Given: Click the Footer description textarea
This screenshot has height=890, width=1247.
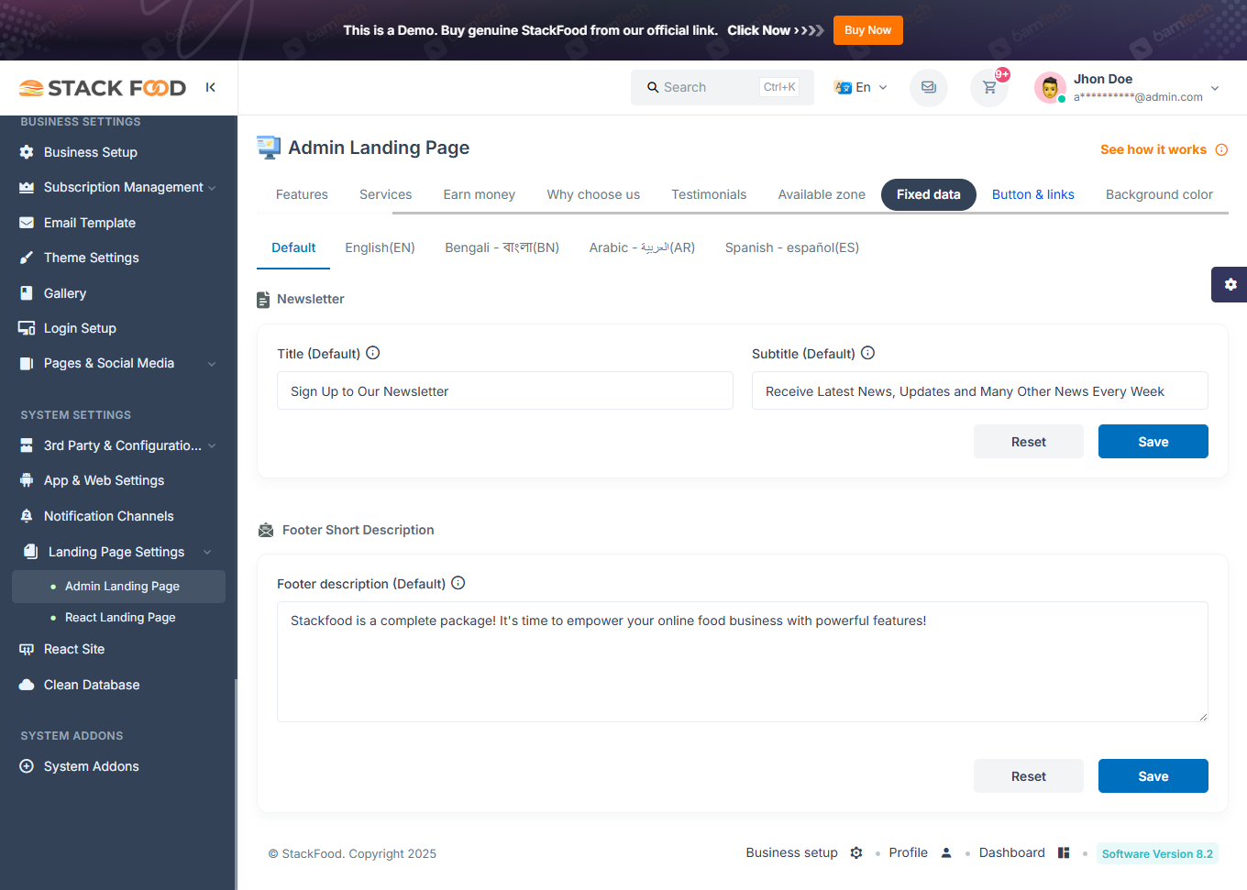Looking at the screenshot, I should pyautogui.click(x=742, y=662).
